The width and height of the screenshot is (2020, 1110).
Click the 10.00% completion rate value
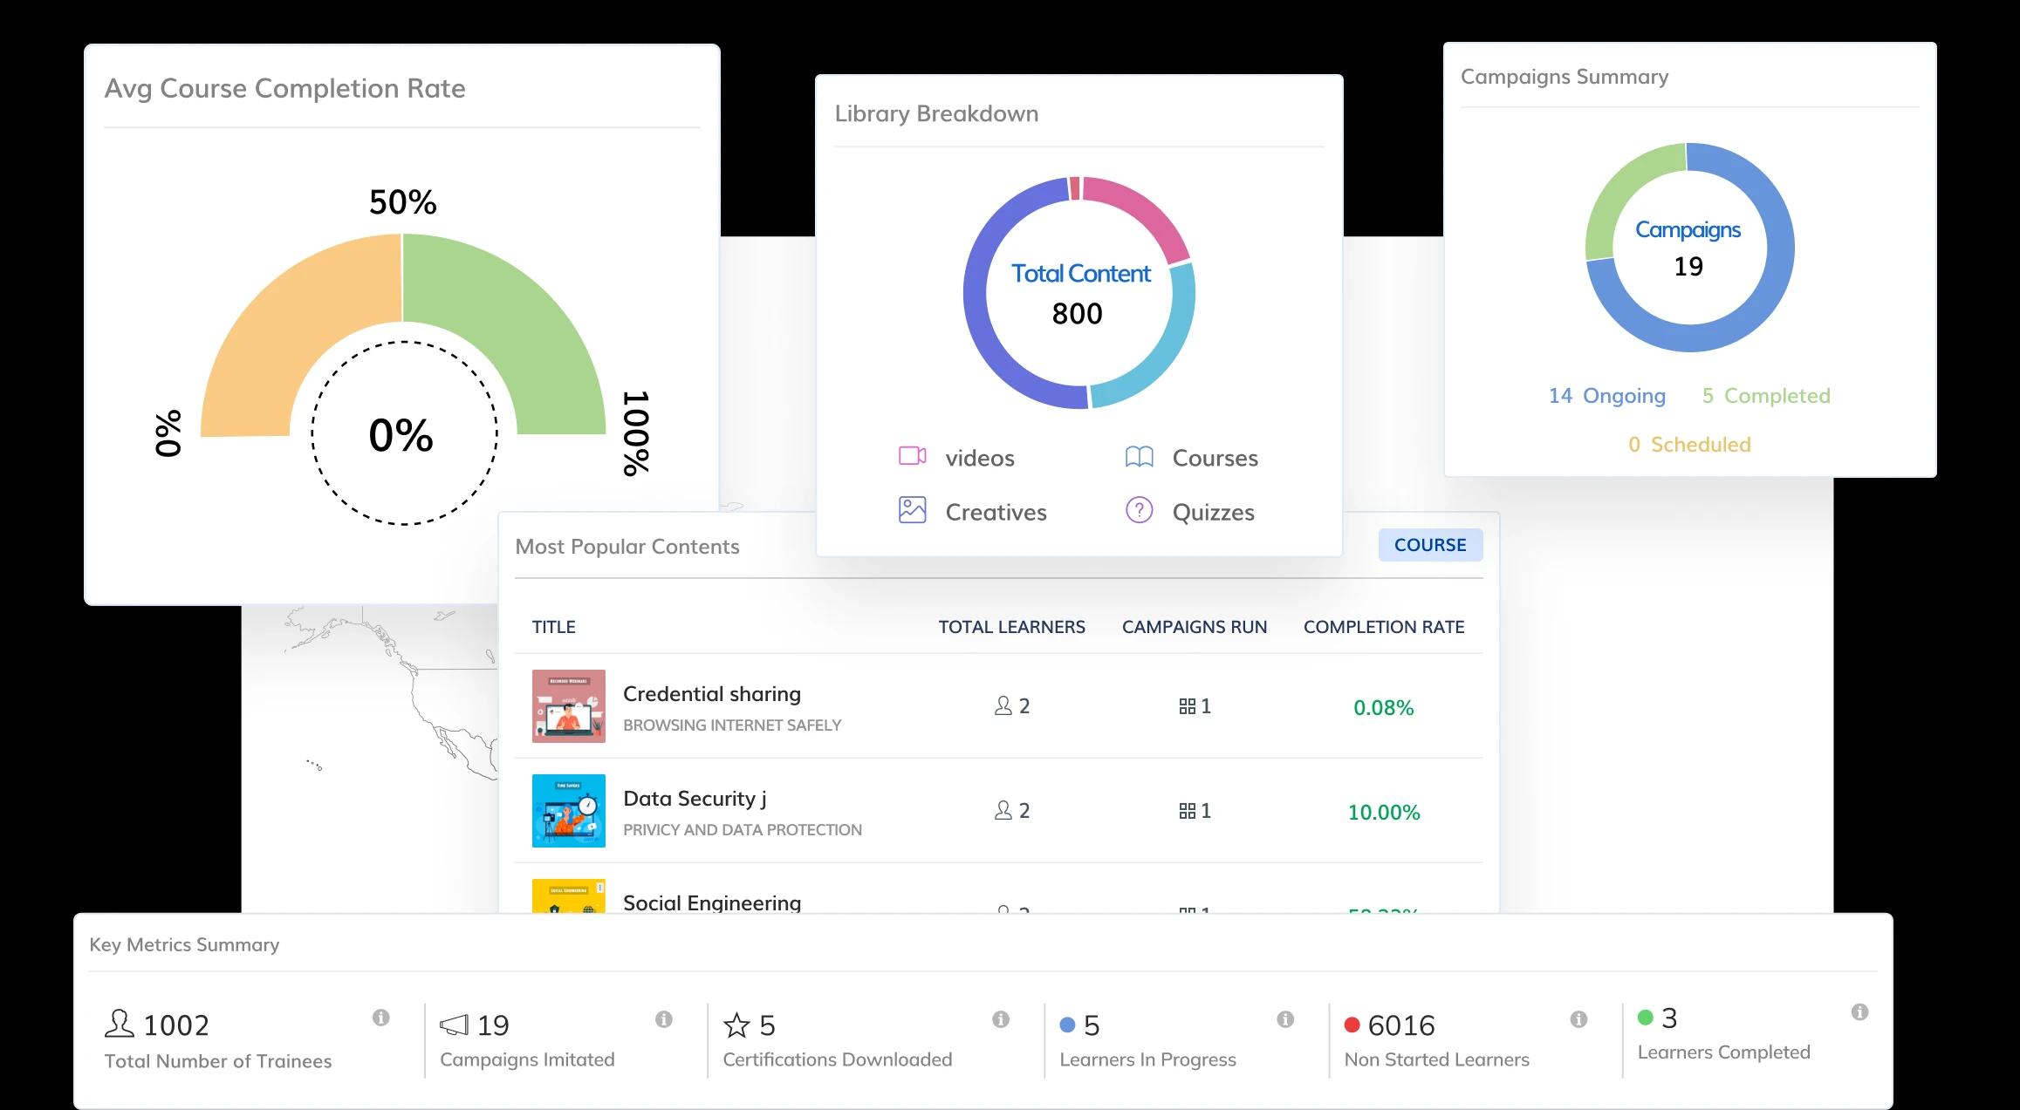(1384, 813)
